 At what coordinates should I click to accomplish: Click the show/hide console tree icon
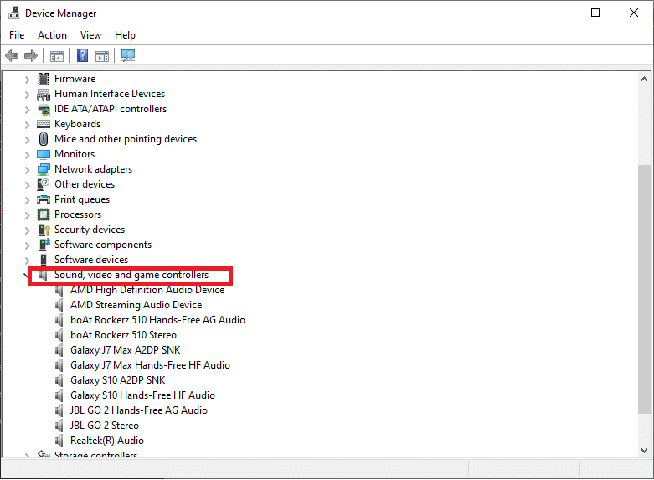[x=57, y=56]
